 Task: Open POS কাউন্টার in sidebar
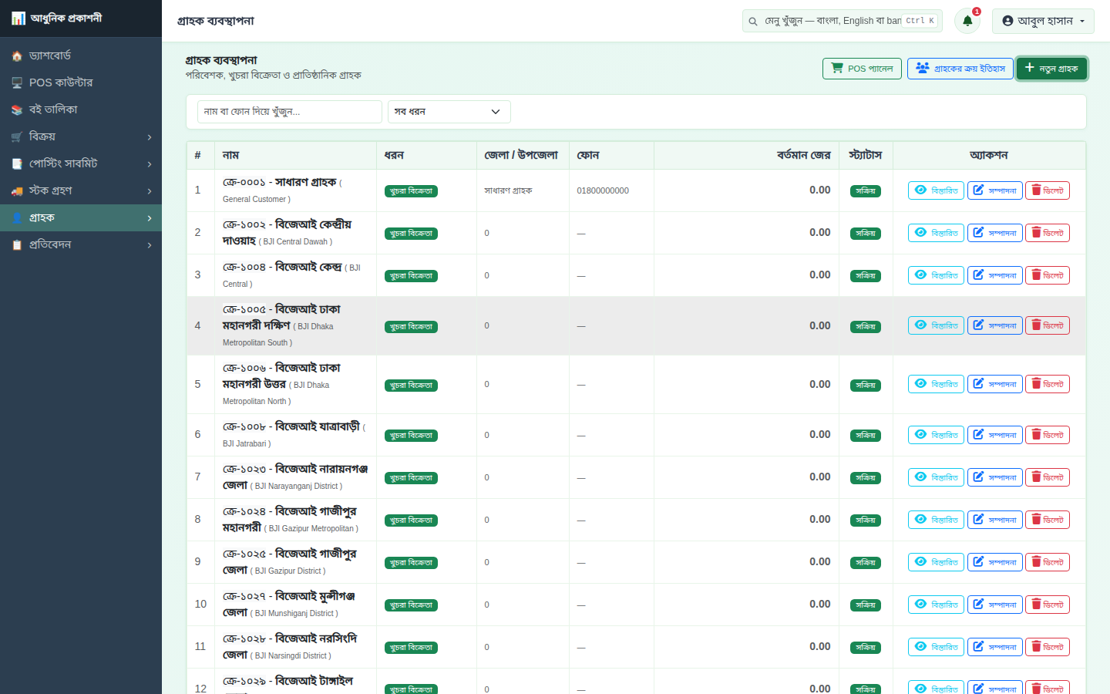pos(81,83)
